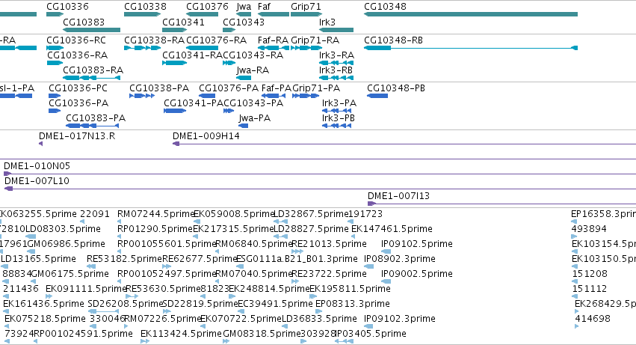Click EST LD13165.5prime

pyautogui.click(x=39, y=259)
